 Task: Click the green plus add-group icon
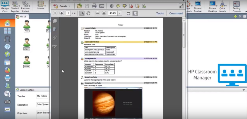click(235, 16)
